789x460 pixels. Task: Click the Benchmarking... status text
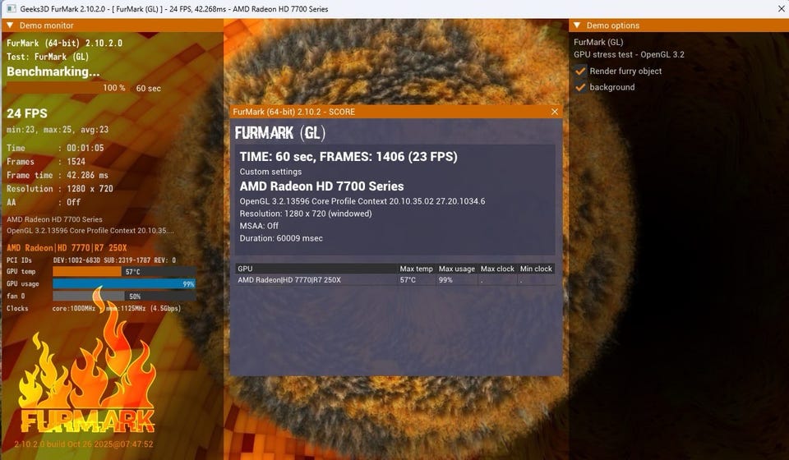click(x=53, y=72)
